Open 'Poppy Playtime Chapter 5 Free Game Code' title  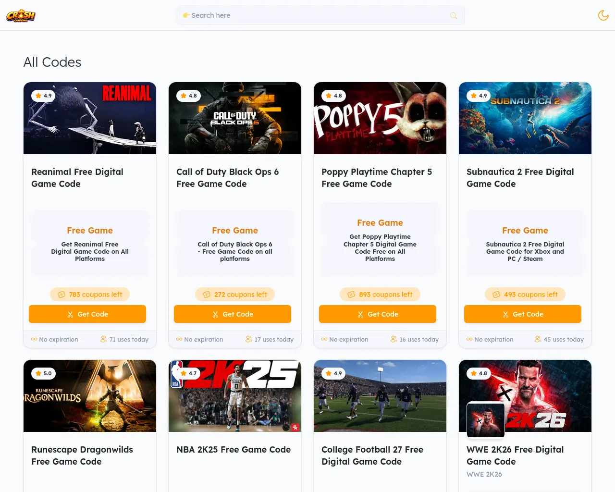click(x=377, y=178)
